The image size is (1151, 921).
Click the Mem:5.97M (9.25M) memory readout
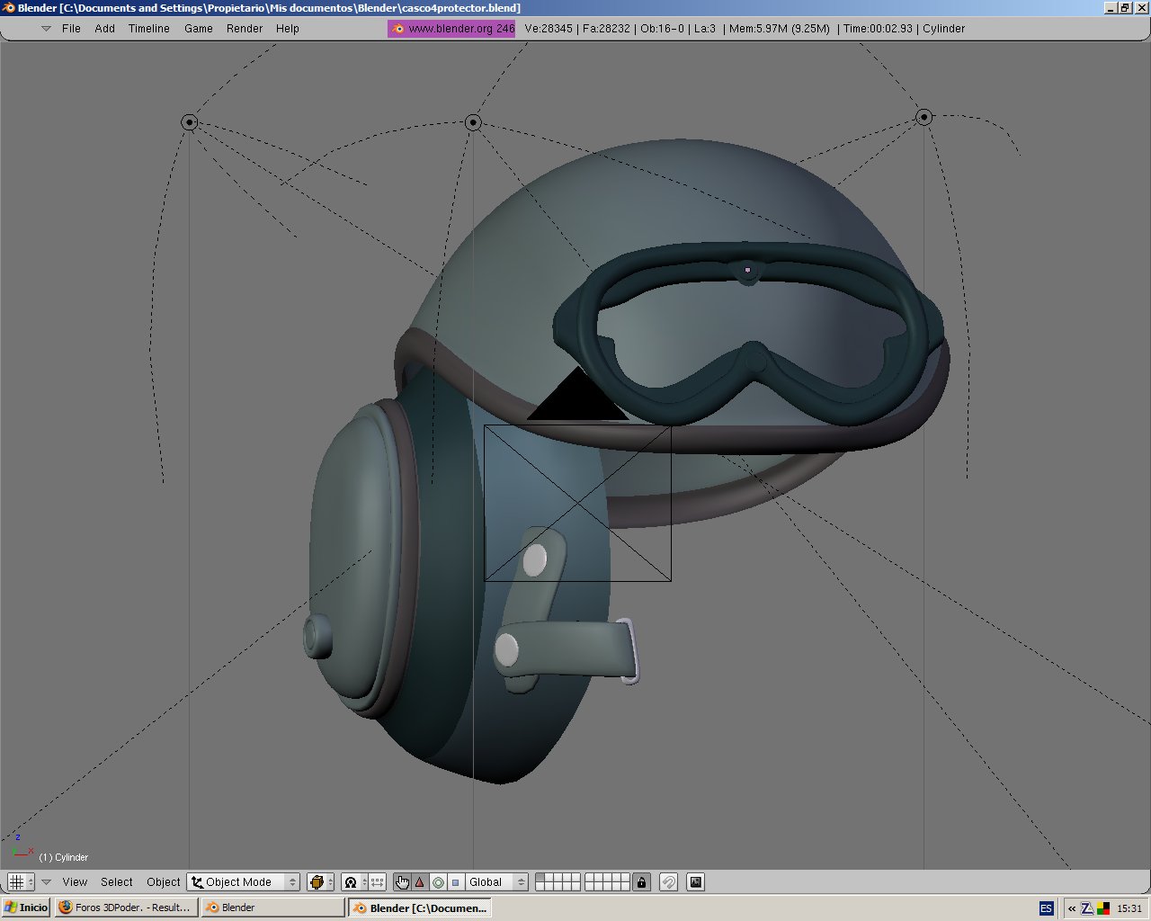coord(780,29)
